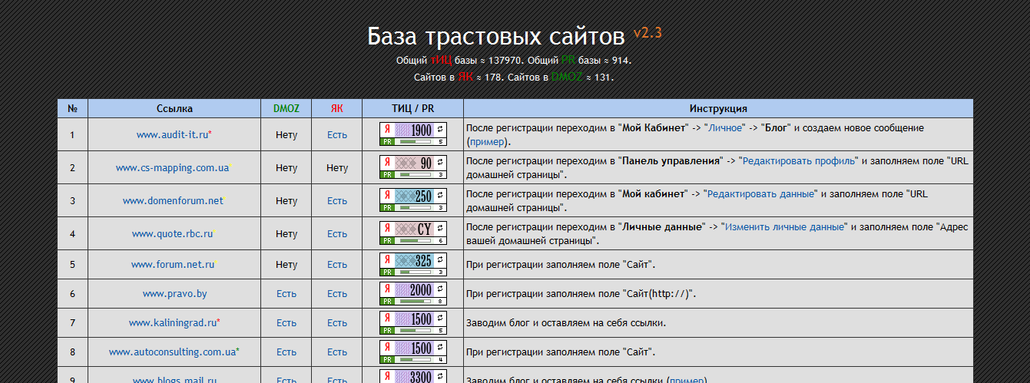The image size is (1030, 383).
Task: Open DMOZ 'Есть' link for autoconsulting.com.ua
Action: (x=286, y=352)
